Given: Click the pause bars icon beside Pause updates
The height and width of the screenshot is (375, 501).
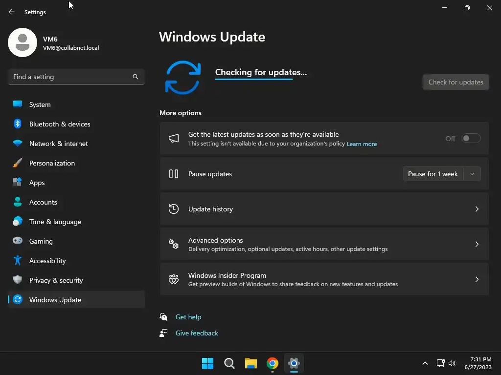Looking at the screenshot, I should (x=174, y=174).
